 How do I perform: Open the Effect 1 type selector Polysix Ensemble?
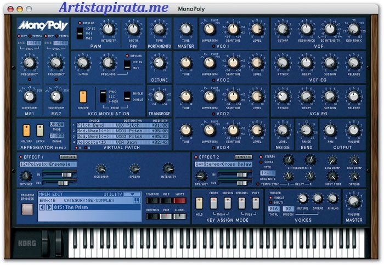pos(48,164)
